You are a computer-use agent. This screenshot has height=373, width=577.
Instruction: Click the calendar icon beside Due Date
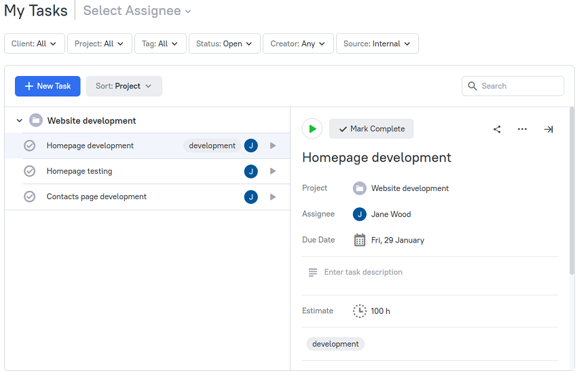[x=360, y=240]
